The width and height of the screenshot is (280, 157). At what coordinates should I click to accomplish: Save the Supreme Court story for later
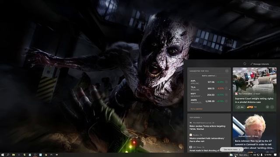tap(267, 107)
